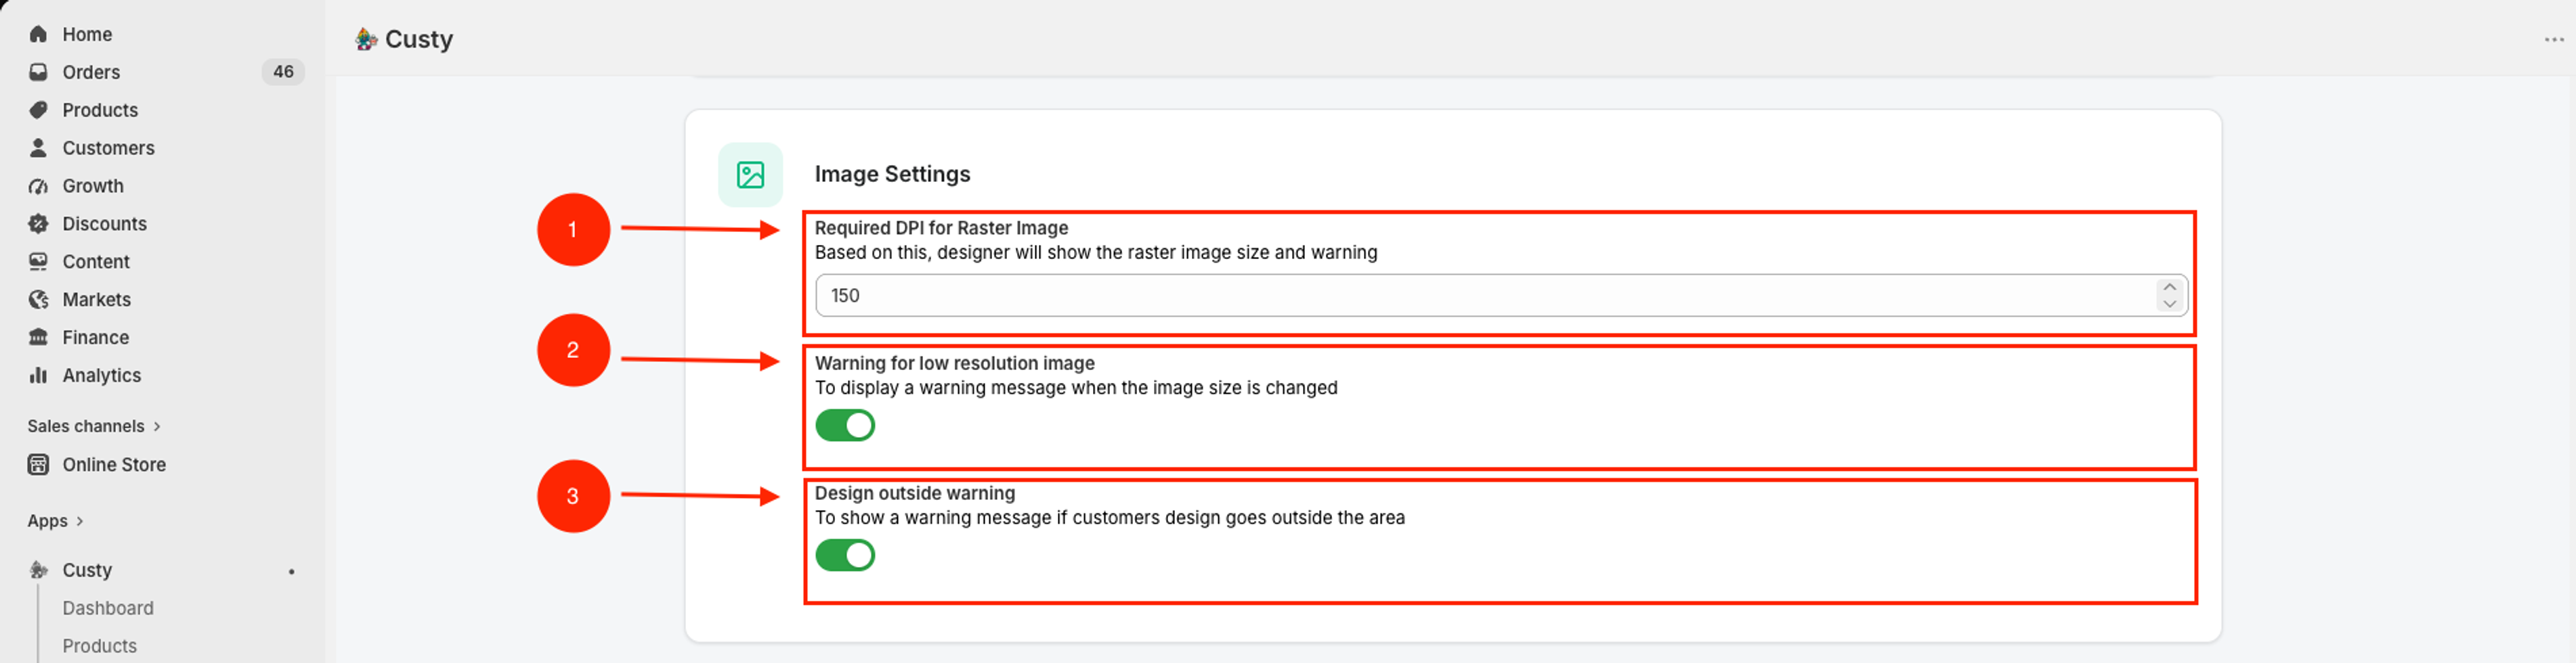The image size is (2576, 663).
Task: Open Analytics via the bar-chart icon
Action: click(38, 375)
